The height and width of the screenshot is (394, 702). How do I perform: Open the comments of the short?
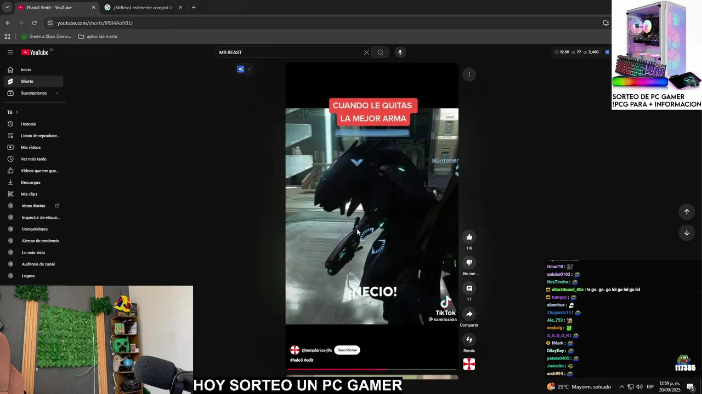[x=469, y=288]
